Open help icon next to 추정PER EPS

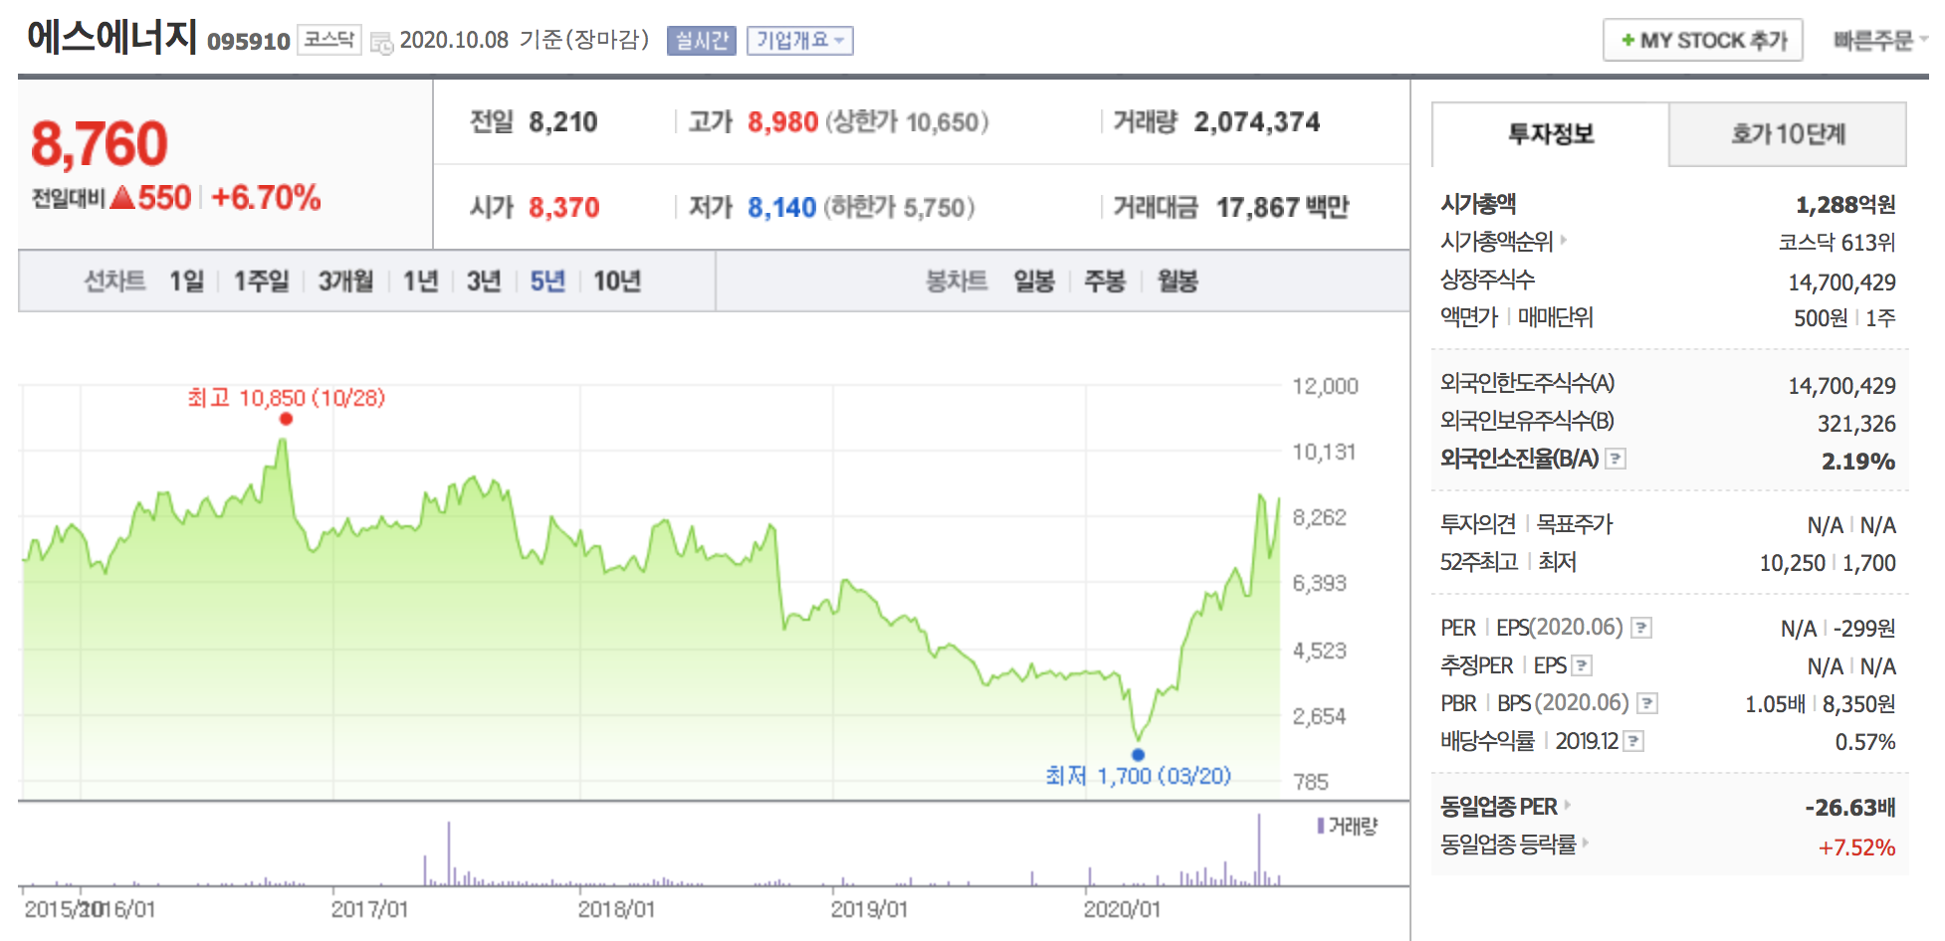click(1582, 665)
